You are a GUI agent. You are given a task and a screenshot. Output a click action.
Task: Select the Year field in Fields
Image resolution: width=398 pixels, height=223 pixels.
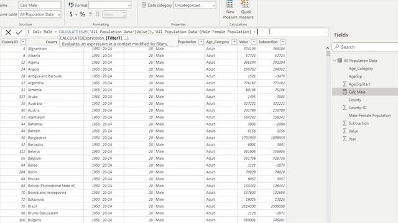[352, 139]
